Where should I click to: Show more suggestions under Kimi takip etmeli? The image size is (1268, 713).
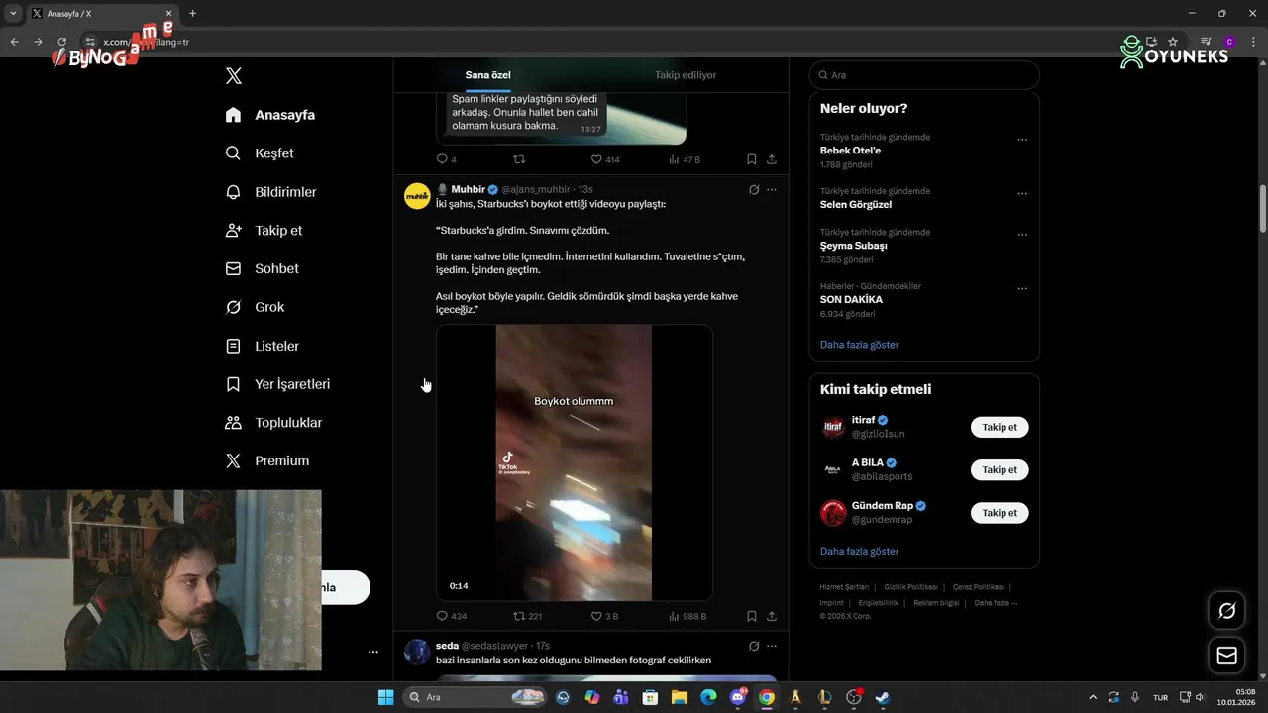(860, 551)
